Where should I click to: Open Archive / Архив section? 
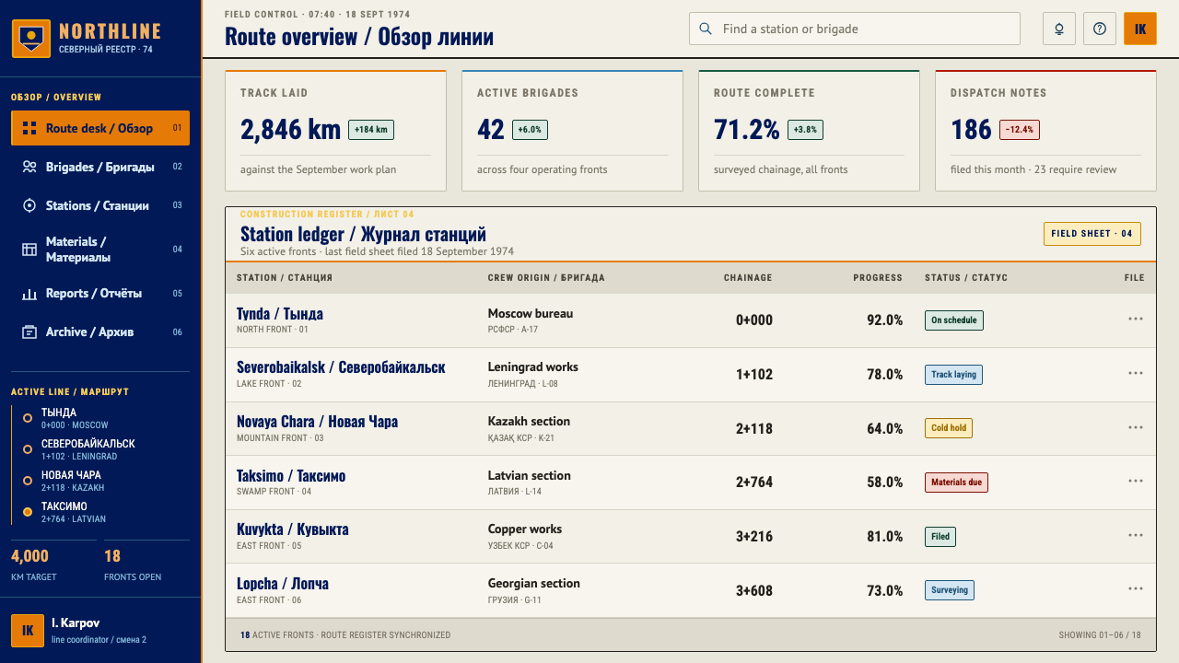coord(100,331)
